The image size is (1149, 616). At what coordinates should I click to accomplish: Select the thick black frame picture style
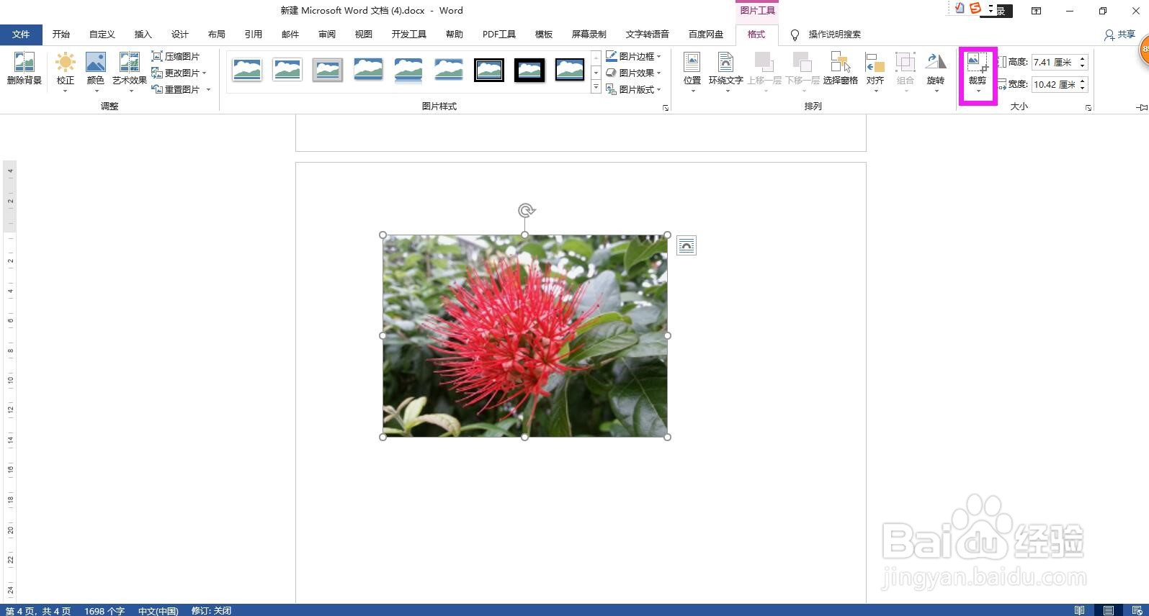coord(529,70)
